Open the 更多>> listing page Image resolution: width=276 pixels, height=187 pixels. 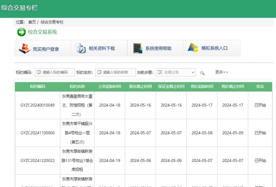(221, 72)
